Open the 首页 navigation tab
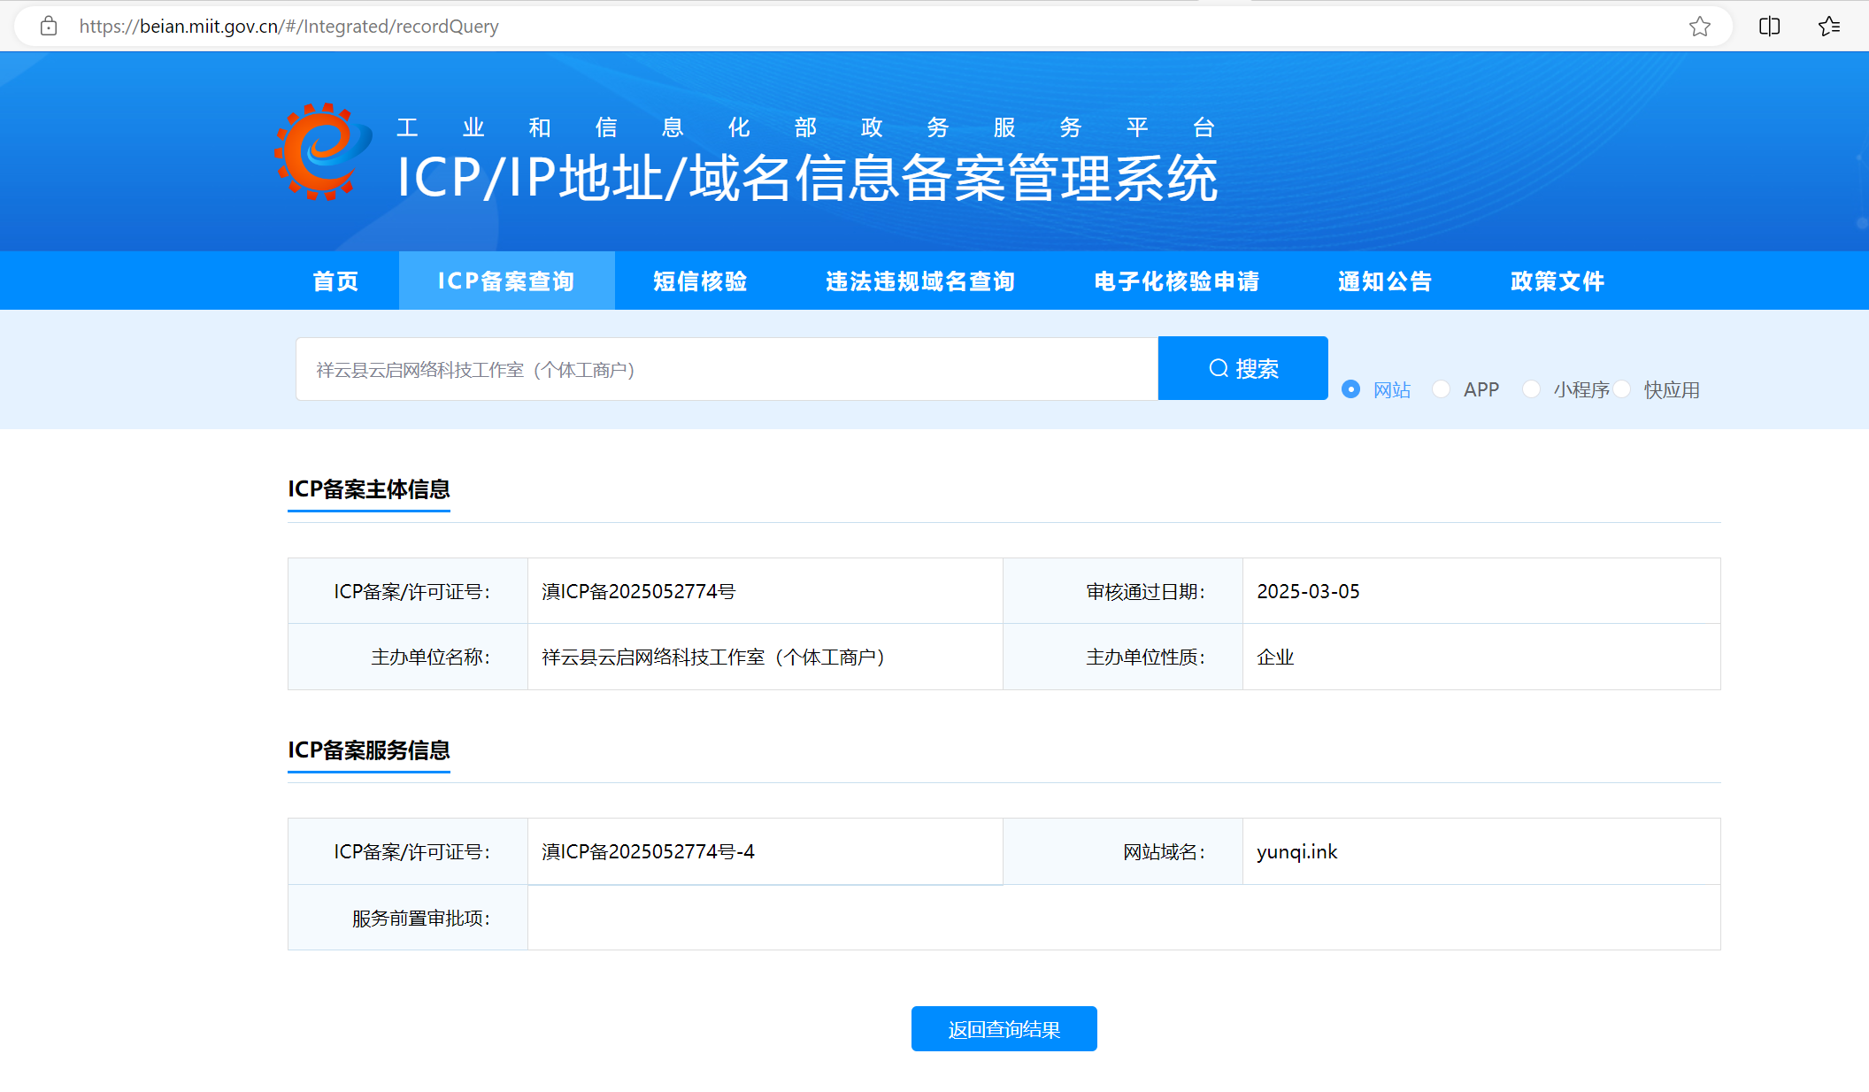The image size is (1869, 1092). pyautogui.click(x=335, y=281)
